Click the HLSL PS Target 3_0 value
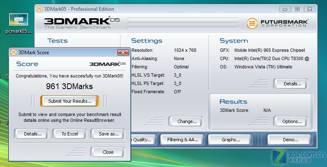This screenshot has height=167, width=327. coord(178,84)
